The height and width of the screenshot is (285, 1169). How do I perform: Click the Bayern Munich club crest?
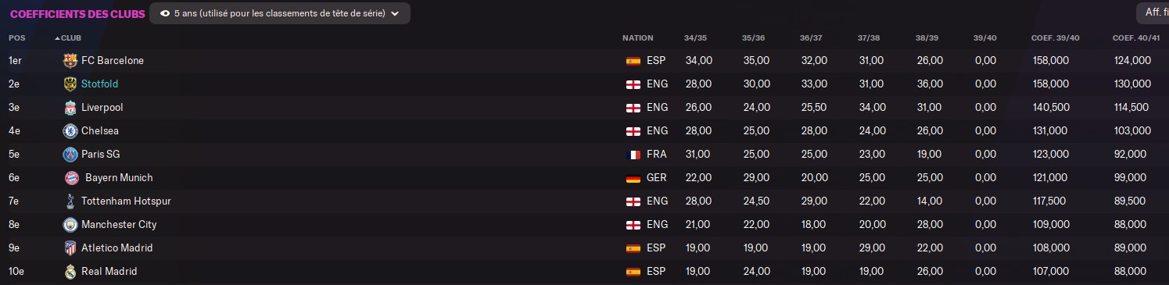(71, 177)
